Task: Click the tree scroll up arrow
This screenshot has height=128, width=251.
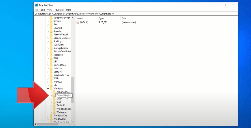Action: coord(72,18)
